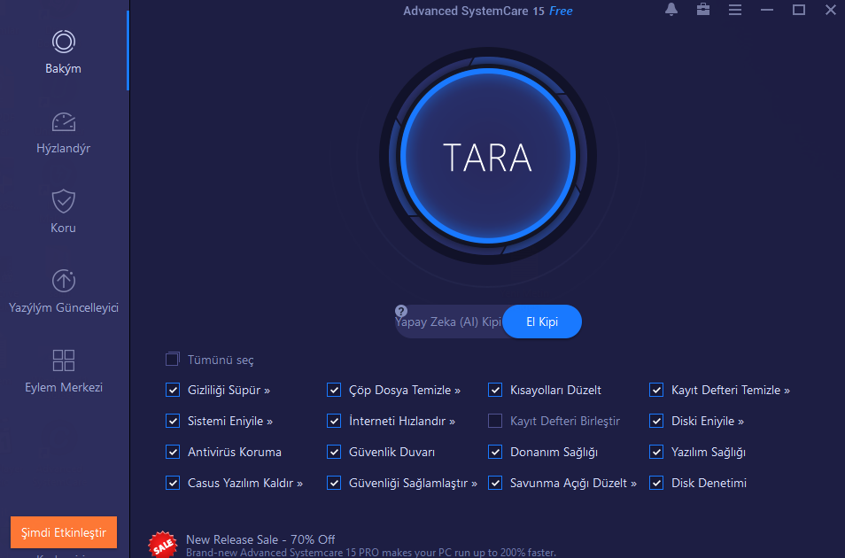Click the Advanced SystemCare 15 Free title
The height and width of the screenshot is (558, 845).
coord(488,11)
